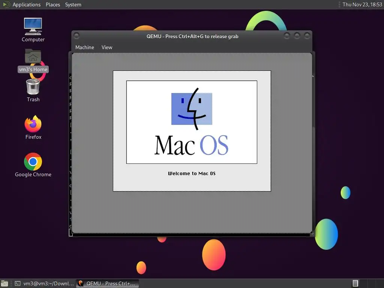Click the Mac OS logo image in QEMU
Image resolution: width=384 pixels, height=288 pixels.
click(192, 122)
